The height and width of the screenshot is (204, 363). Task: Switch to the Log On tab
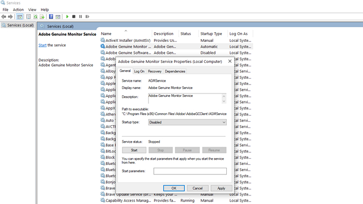140,71
